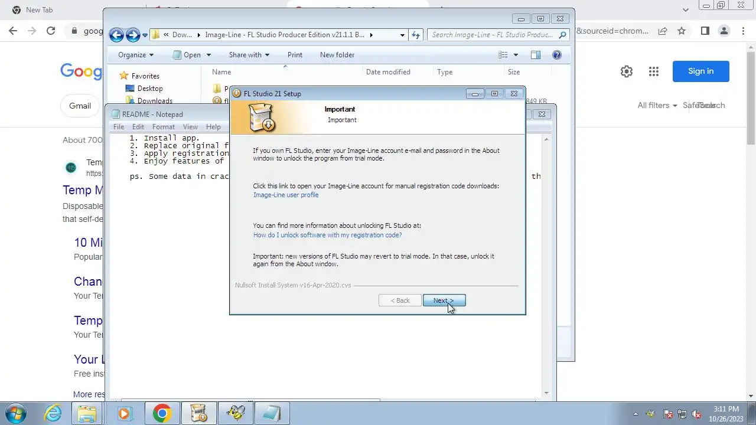
Task: Toggle the Explorer preview pane icon
Action: (536, 55)
